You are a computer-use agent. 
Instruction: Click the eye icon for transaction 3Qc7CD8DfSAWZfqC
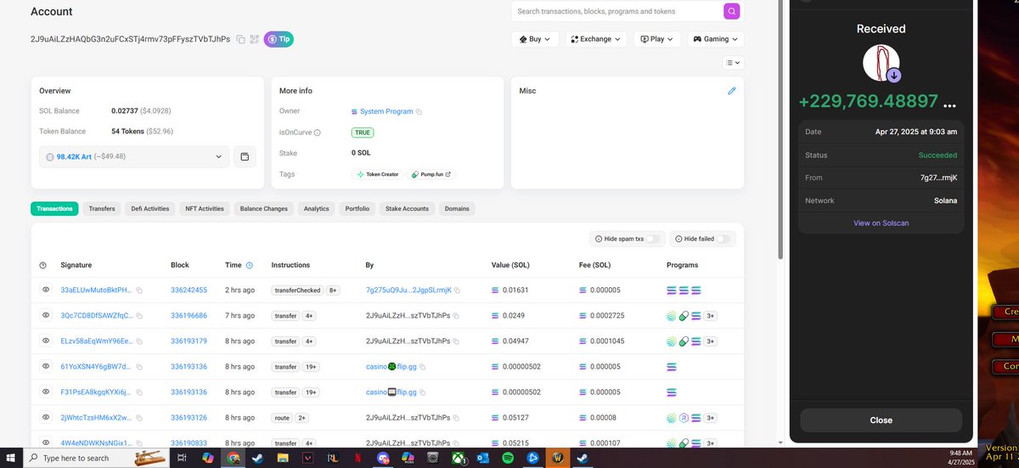(x=47, y=315)
